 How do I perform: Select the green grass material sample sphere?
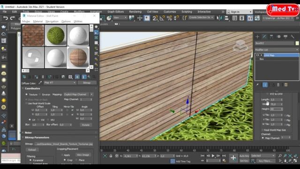pyautogui.click(x=56, y=36)
